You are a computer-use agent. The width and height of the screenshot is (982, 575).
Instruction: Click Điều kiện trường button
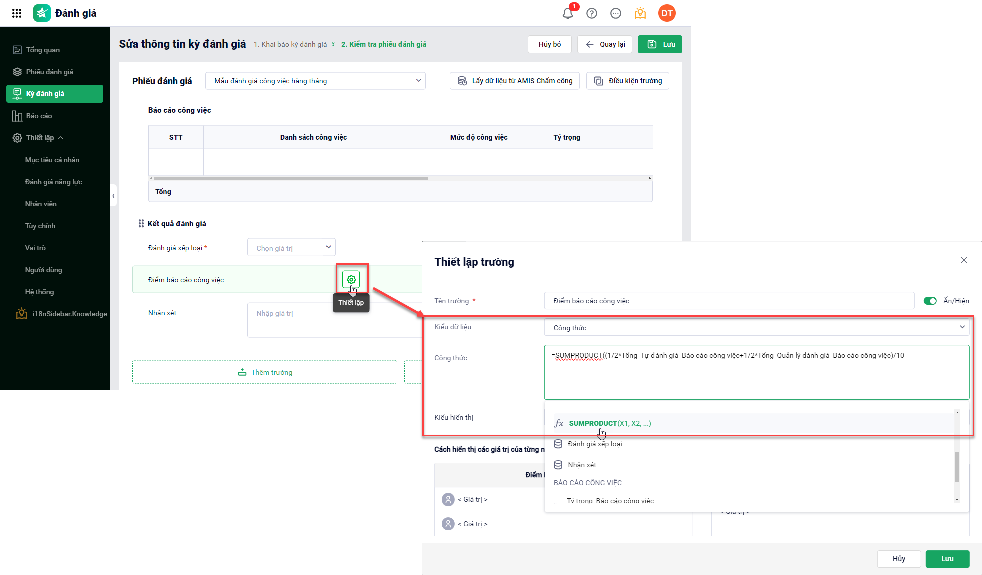[x=628, y=81]
